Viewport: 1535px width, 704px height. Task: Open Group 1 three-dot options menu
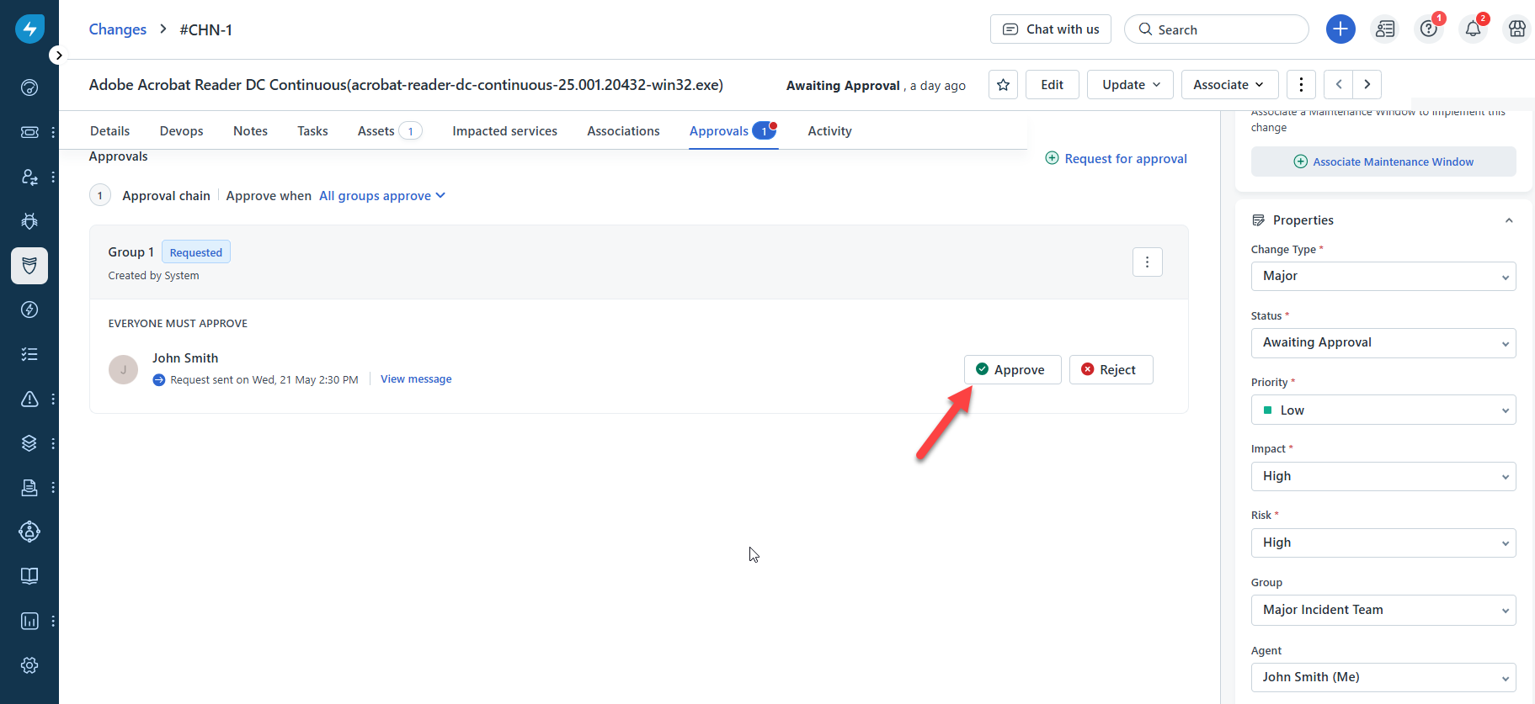[1148, 262]
